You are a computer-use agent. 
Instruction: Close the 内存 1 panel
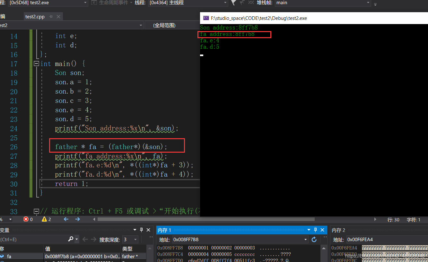[x=322, y=230]
